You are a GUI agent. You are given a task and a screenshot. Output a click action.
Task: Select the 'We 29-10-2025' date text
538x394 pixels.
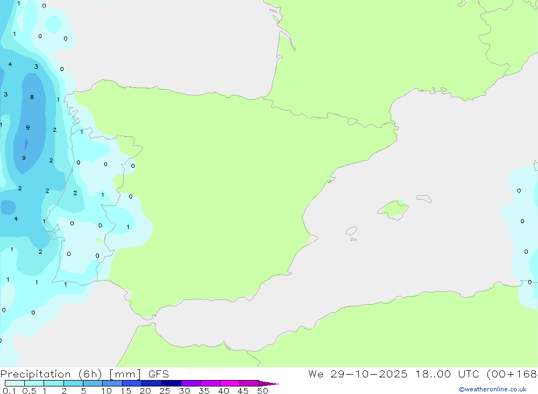pos(358,374)
